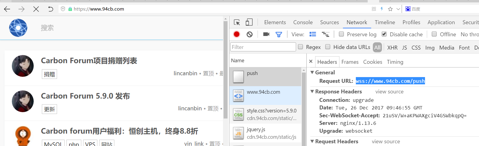479x146 pixels.
Task: Activate the inspect element picker icon
Action: (x=237, y=22)
